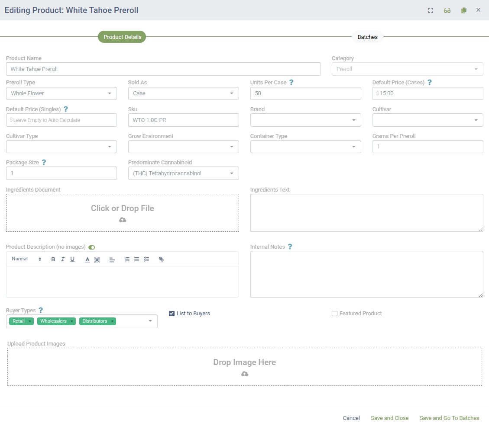Remove the Retail buyer type tag

click(29, 321)
